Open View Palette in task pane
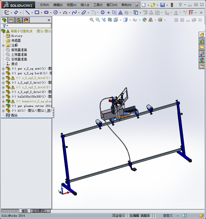206x219 pixels. pyautogui.click(x=202, y=53)
